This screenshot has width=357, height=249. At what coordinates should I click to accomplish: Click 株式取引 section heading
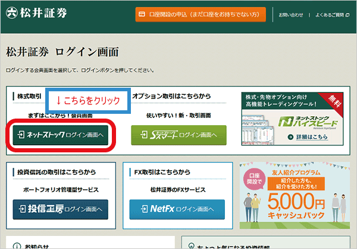pyautogui.click(x=29, y=97)
